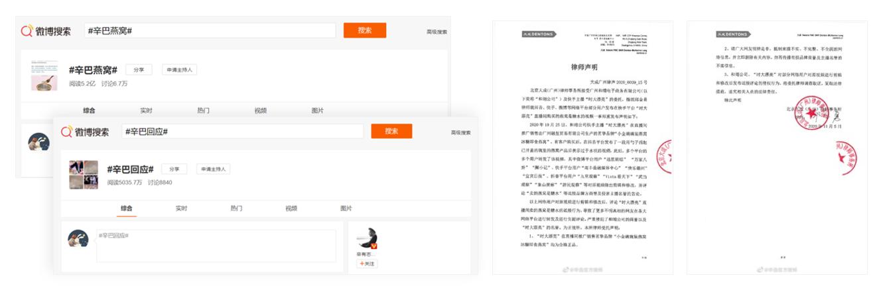Image resolution: width=879 pixels, height=286 pixels.
Task: Select 实时 tab in #辛巴燕窝# window
Action: point(146,111)
